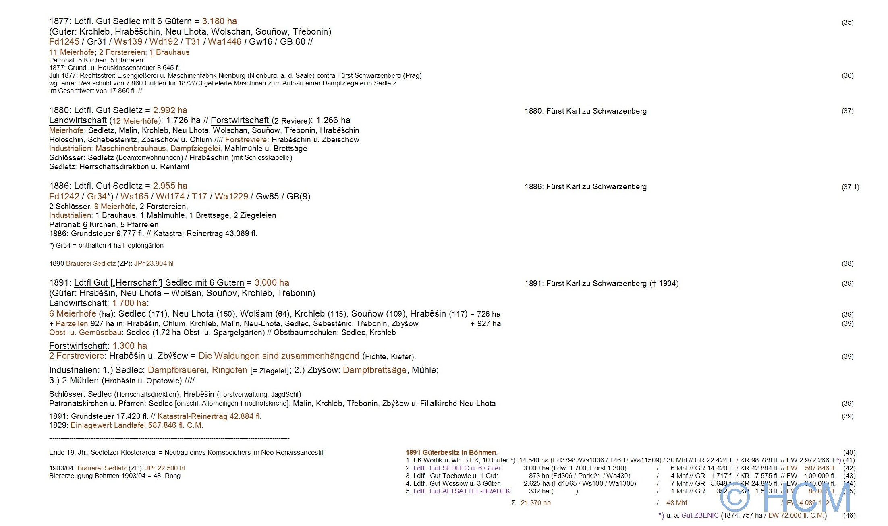
Task: Click reference number (40) next to Güterbesitz heading
Action: click(x=849, y=452)
